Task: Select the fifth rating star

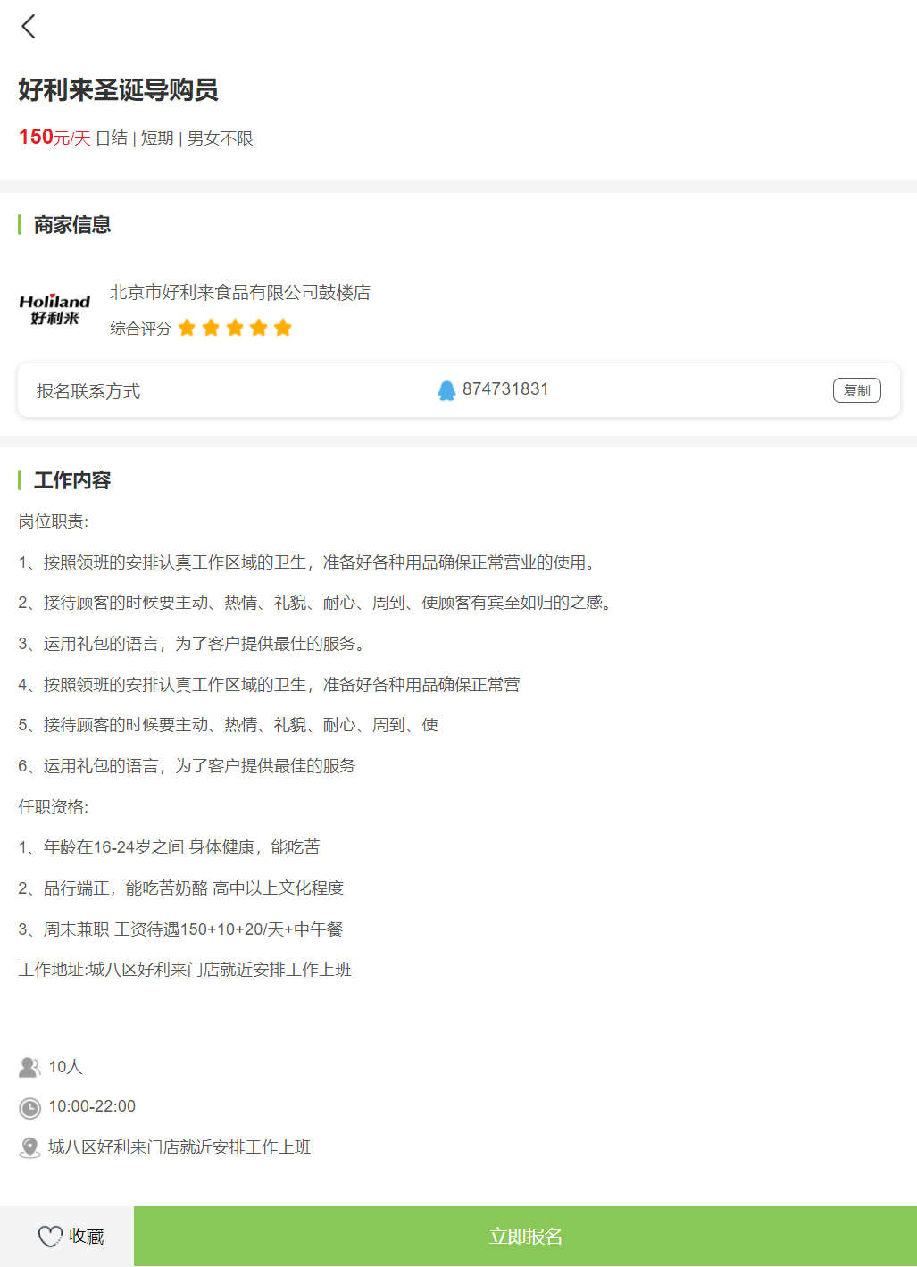Action: pos(283,328)
